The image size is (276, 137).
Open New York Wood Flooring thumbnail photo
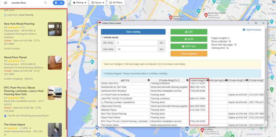pos(55,29)
